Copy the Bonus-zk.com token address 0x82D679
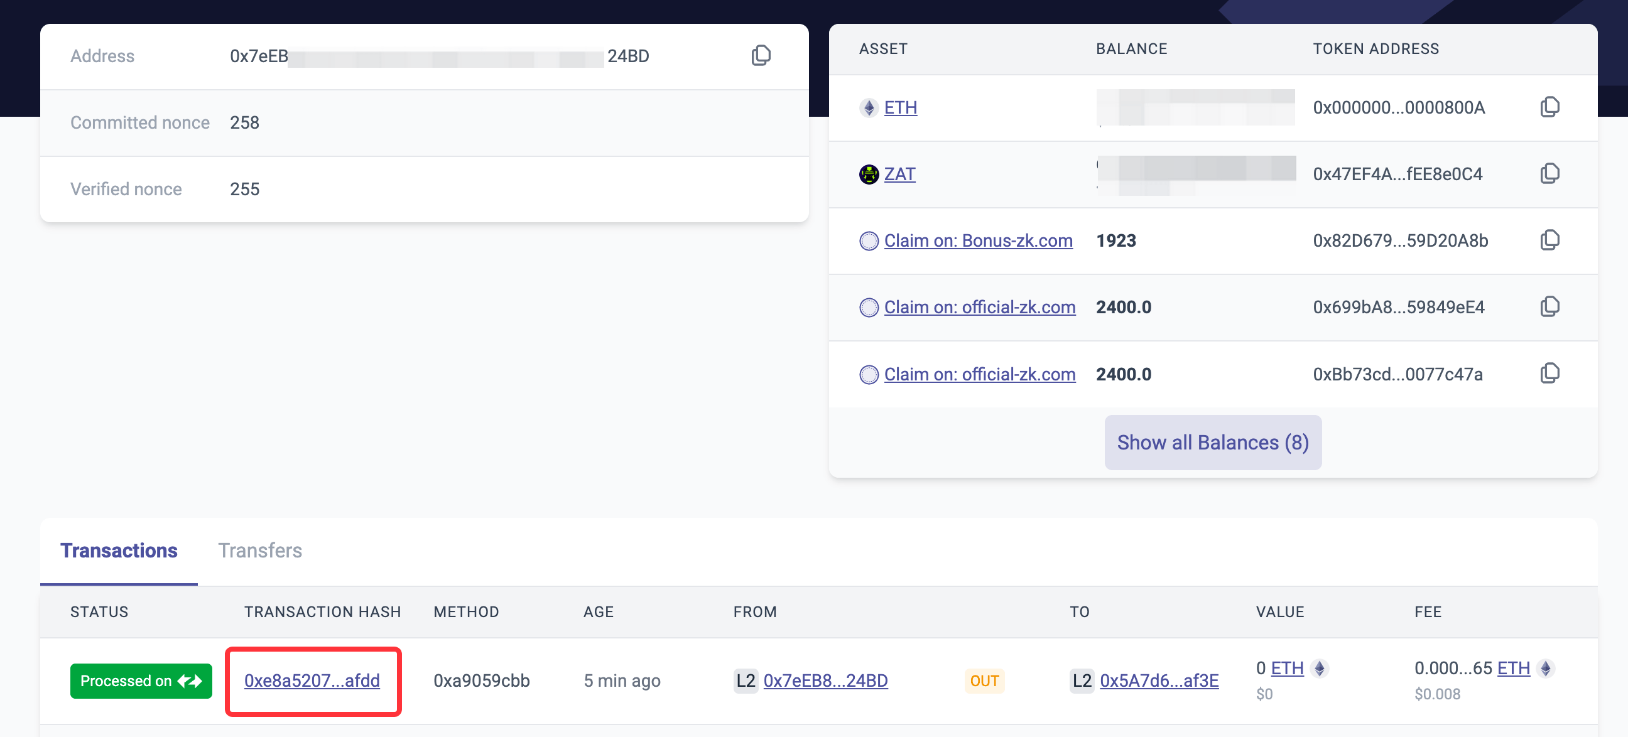Viewport: 1628px width, 737px height. click(x=1549, y=240)
